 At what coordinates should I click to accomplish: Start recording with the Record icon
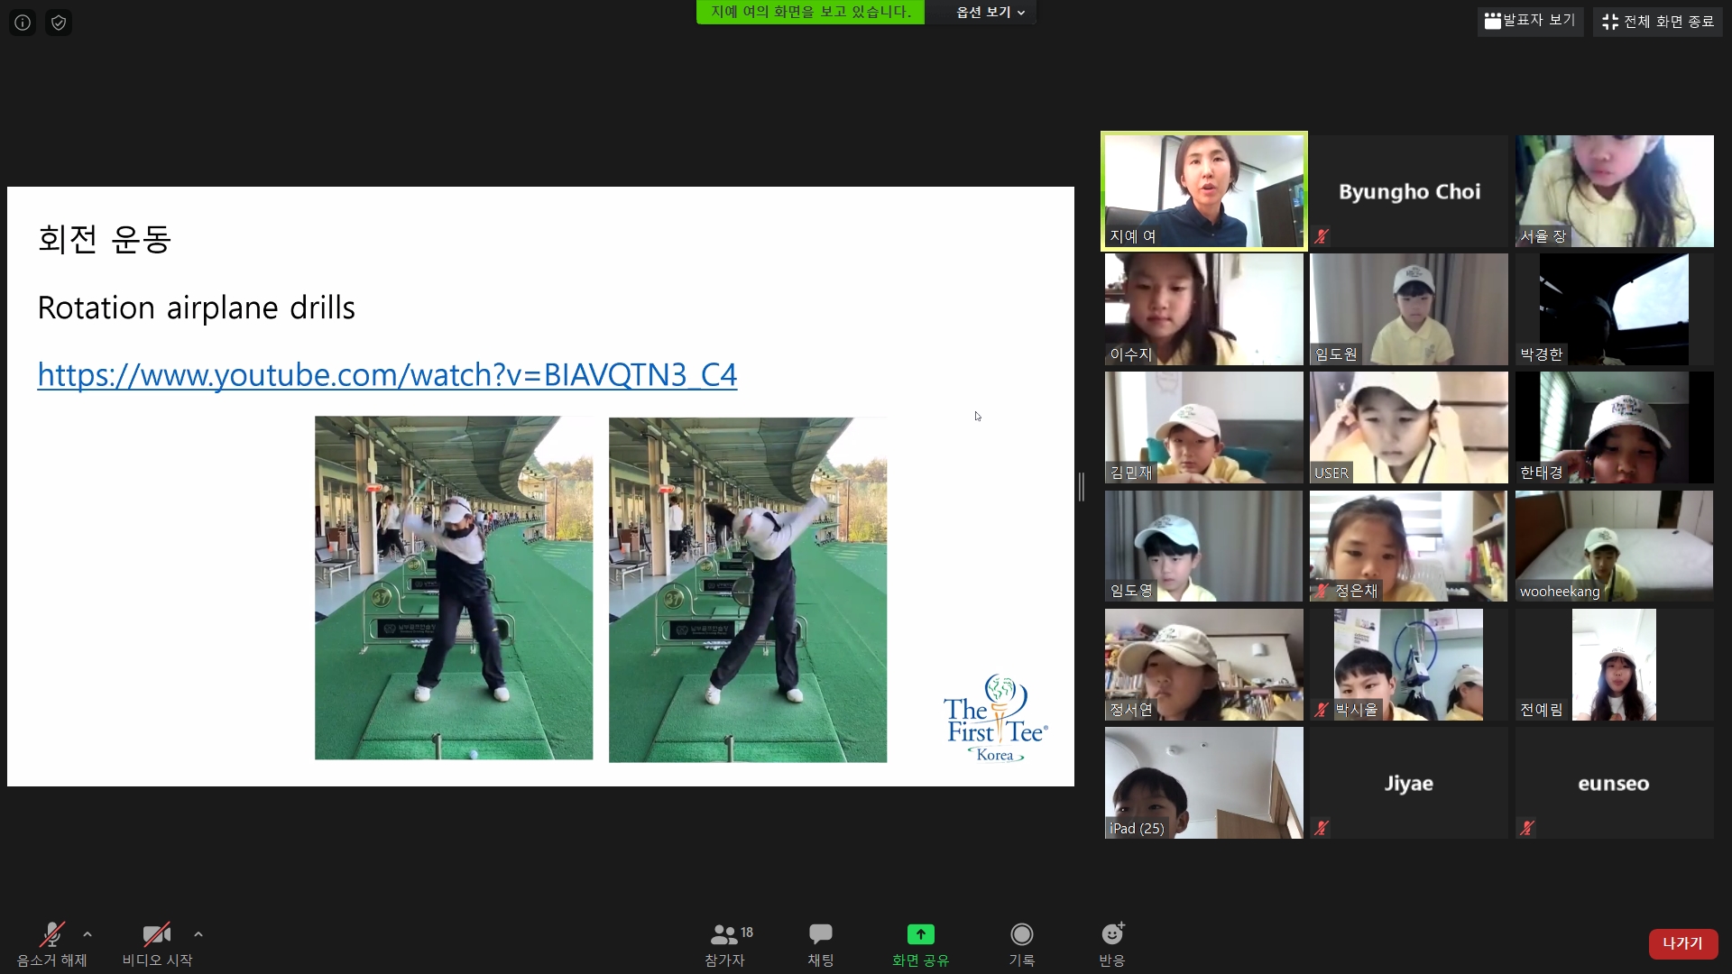point(1021,935)
